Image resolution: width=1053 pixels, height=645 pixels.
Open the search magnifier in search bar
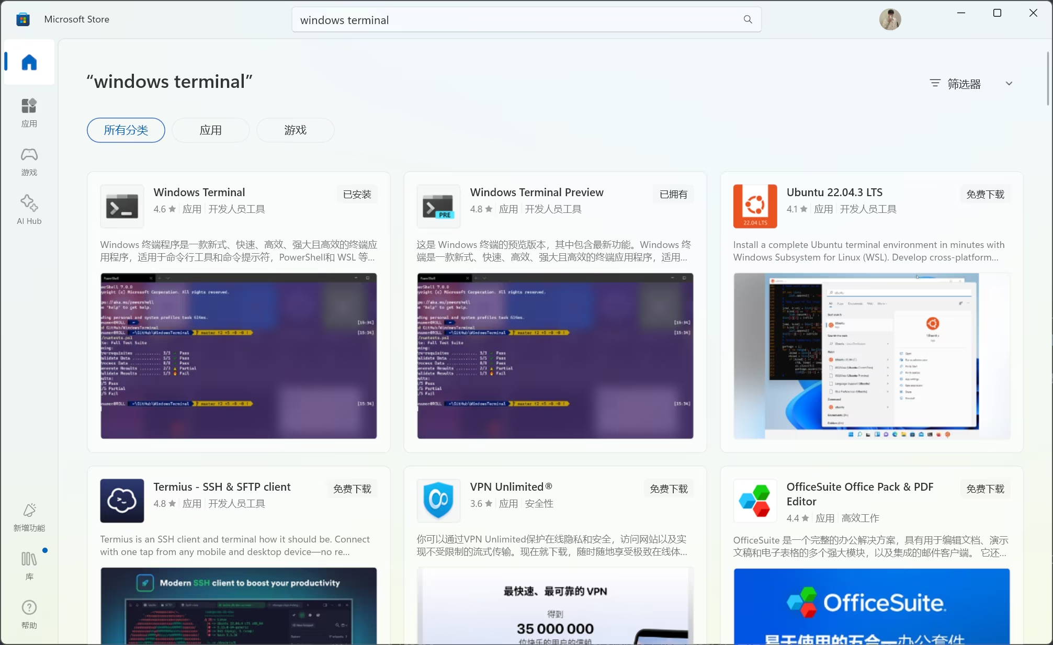tap(748, 19)
